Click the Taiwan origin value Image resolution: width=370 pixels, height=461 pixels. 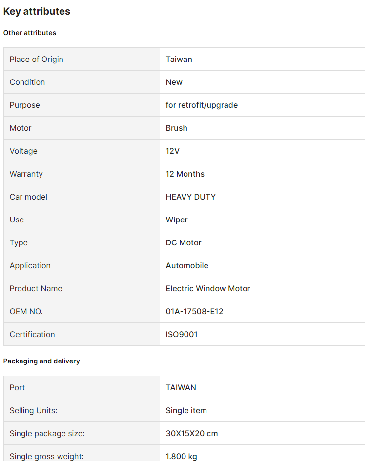coord(179,59)
